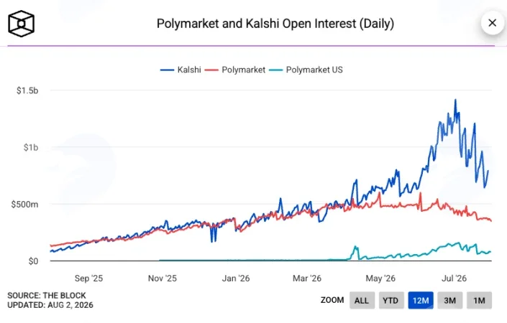
Task: Click the "Mar '26" x-axis label
Action: coord(307,278)
